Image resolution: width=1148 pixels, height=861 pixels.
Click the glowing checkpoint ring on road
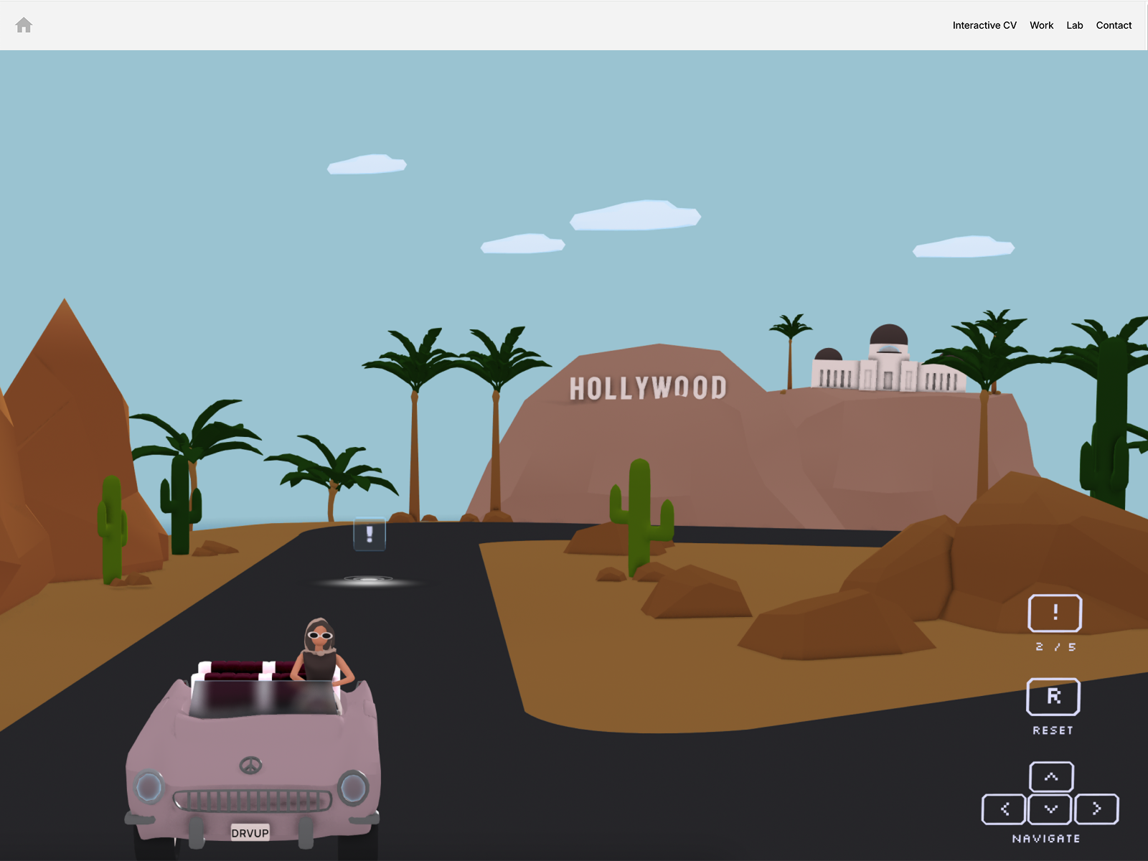coord(368,580)
